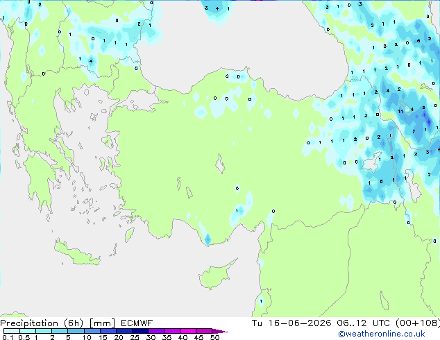The height and width of the screenshot is (340, 440).
Task: Click the 0.1–0.5 mm legend color box
Action: coord(12,331)
